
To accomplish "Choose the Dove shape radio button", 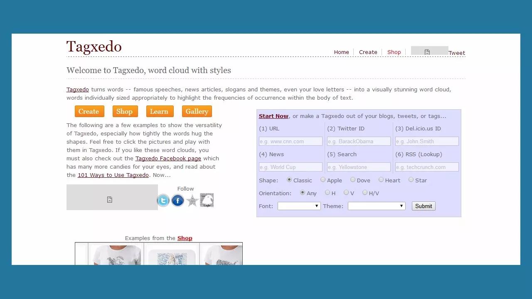I will [353, 180].
